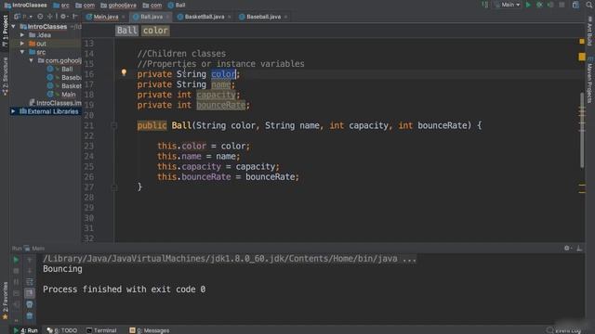This screenshot has width=595, height=334.
Task: Toggle the Structure side panel
Action: [5, 76]
